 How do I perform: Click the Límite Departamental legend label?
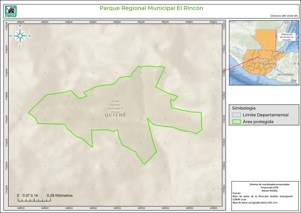pyautogui.click(x=265, y=115)
